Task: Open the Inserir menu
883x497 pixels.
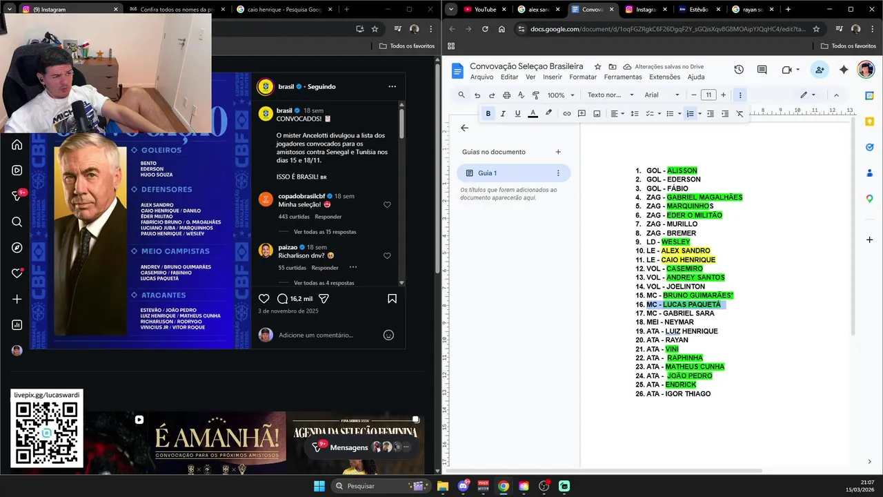Action: coord(553,77)
